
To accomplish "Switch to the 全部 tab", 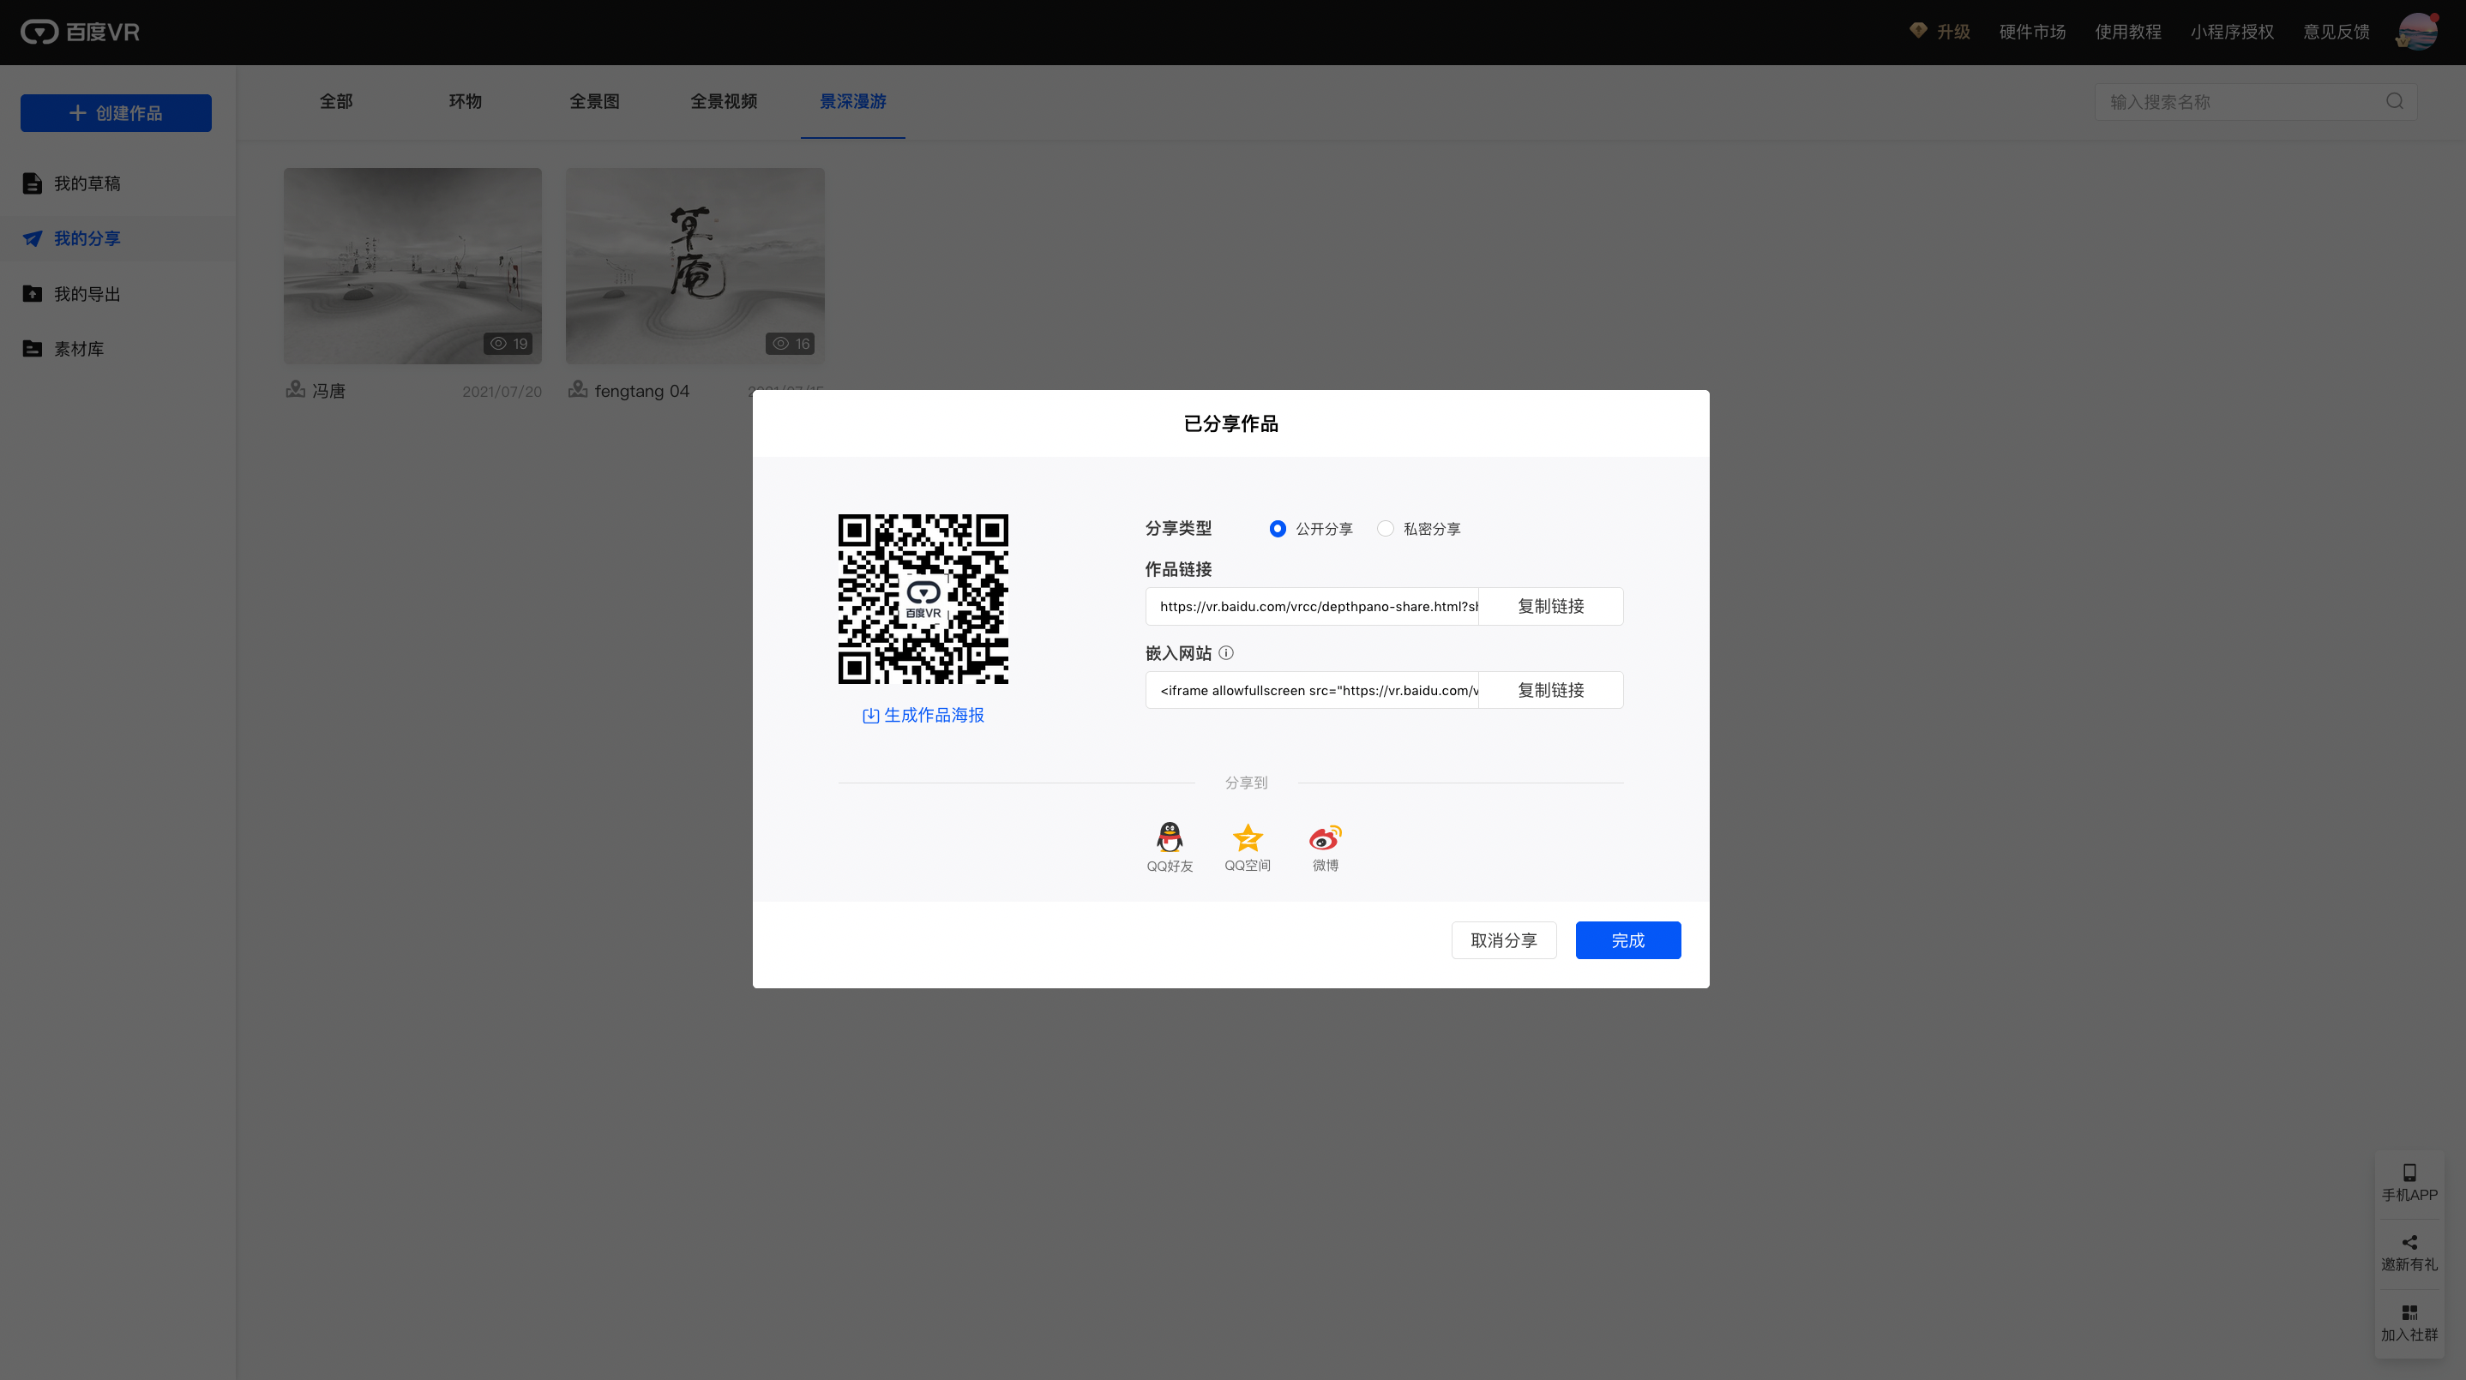I will click(x=336, y=101).
